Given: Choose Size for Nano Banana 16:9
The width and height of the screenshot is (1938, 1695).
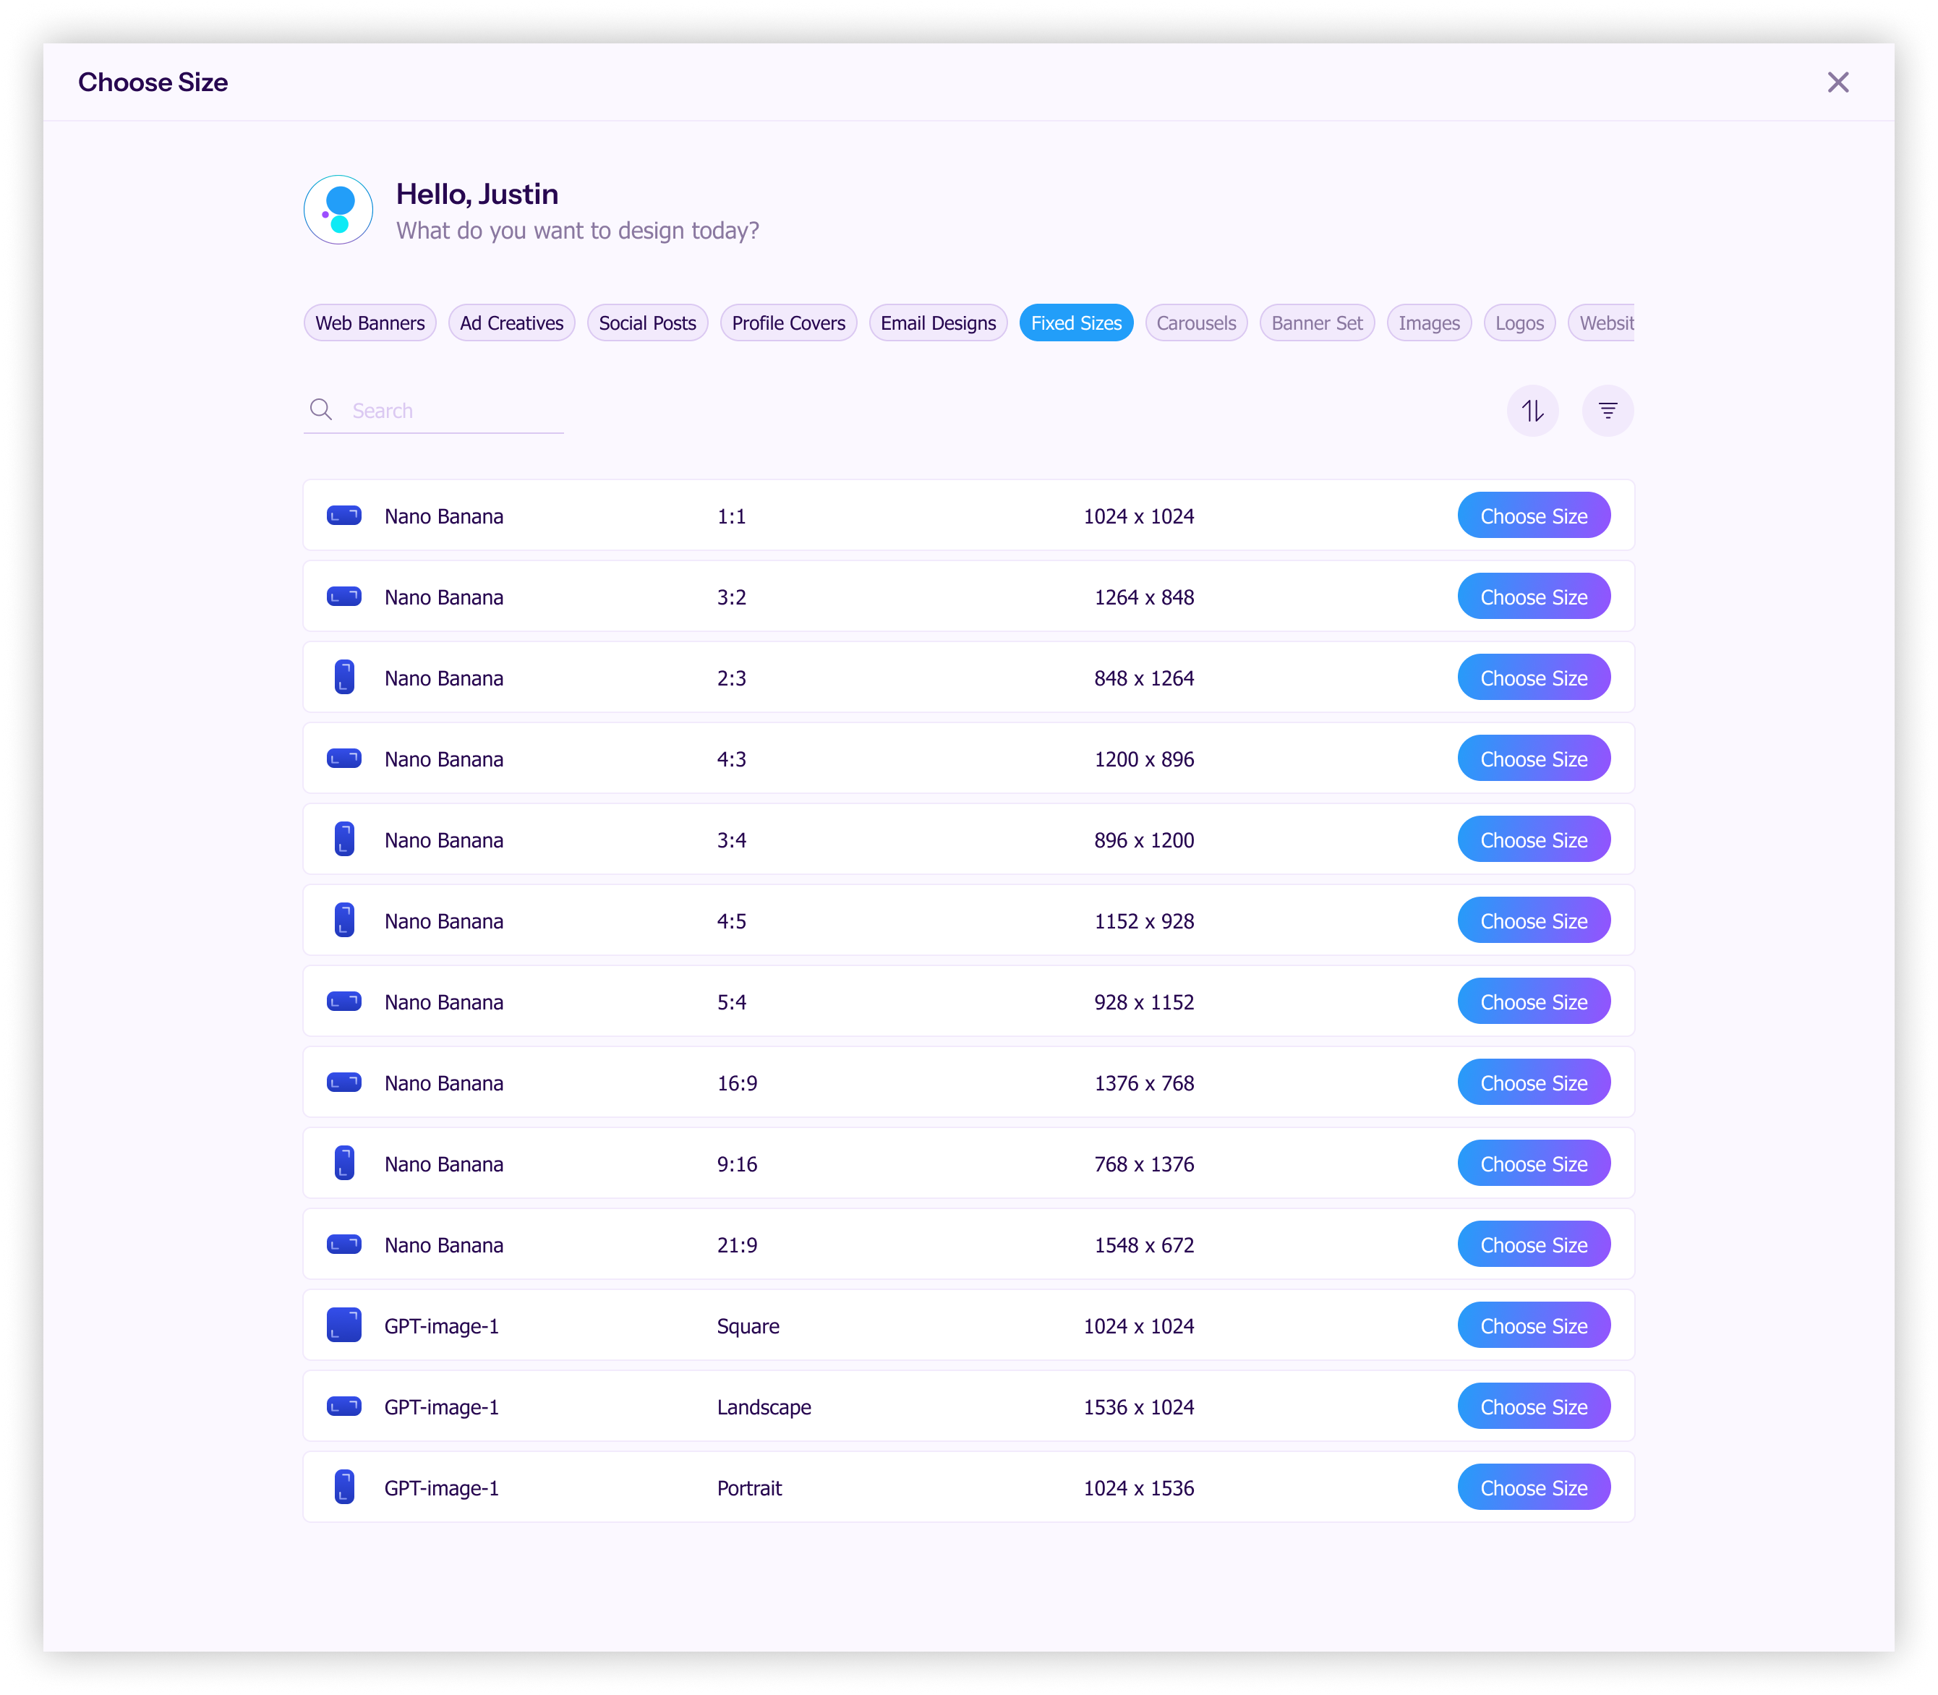Looking at the screenshot, I should pos(1534,1082).
